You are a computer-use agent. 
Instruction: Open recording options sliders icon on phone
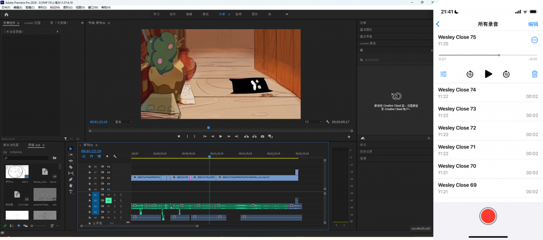click(443, 74)
